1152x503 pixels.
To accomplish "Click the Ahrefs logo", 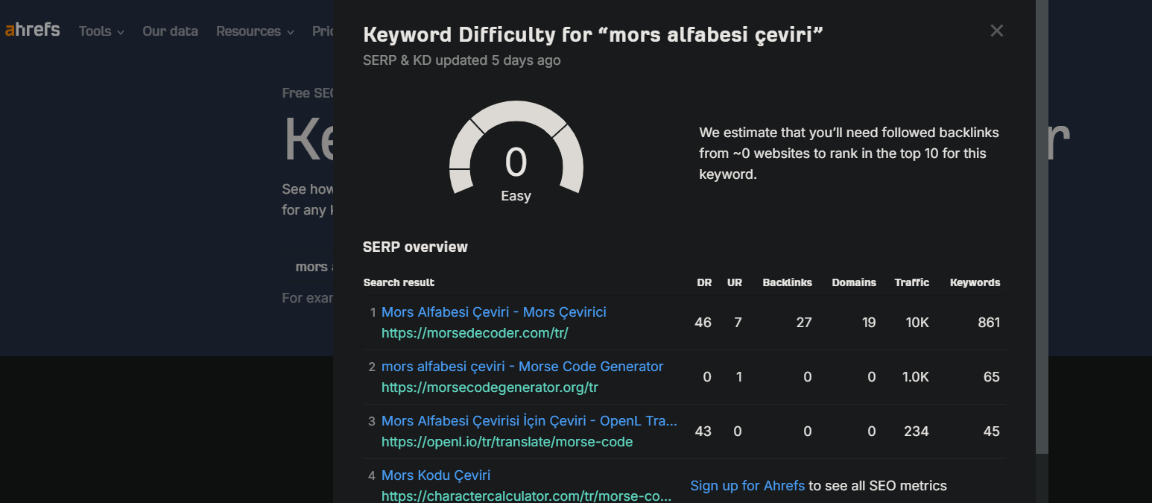I will click(x=33, y=31).
